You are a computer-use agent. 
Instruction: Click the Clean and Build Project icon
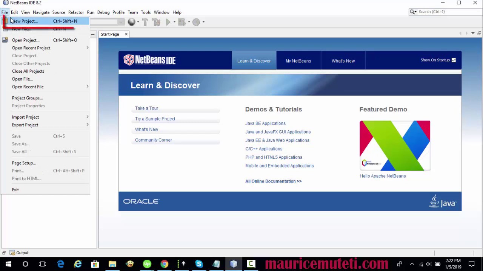156,22
